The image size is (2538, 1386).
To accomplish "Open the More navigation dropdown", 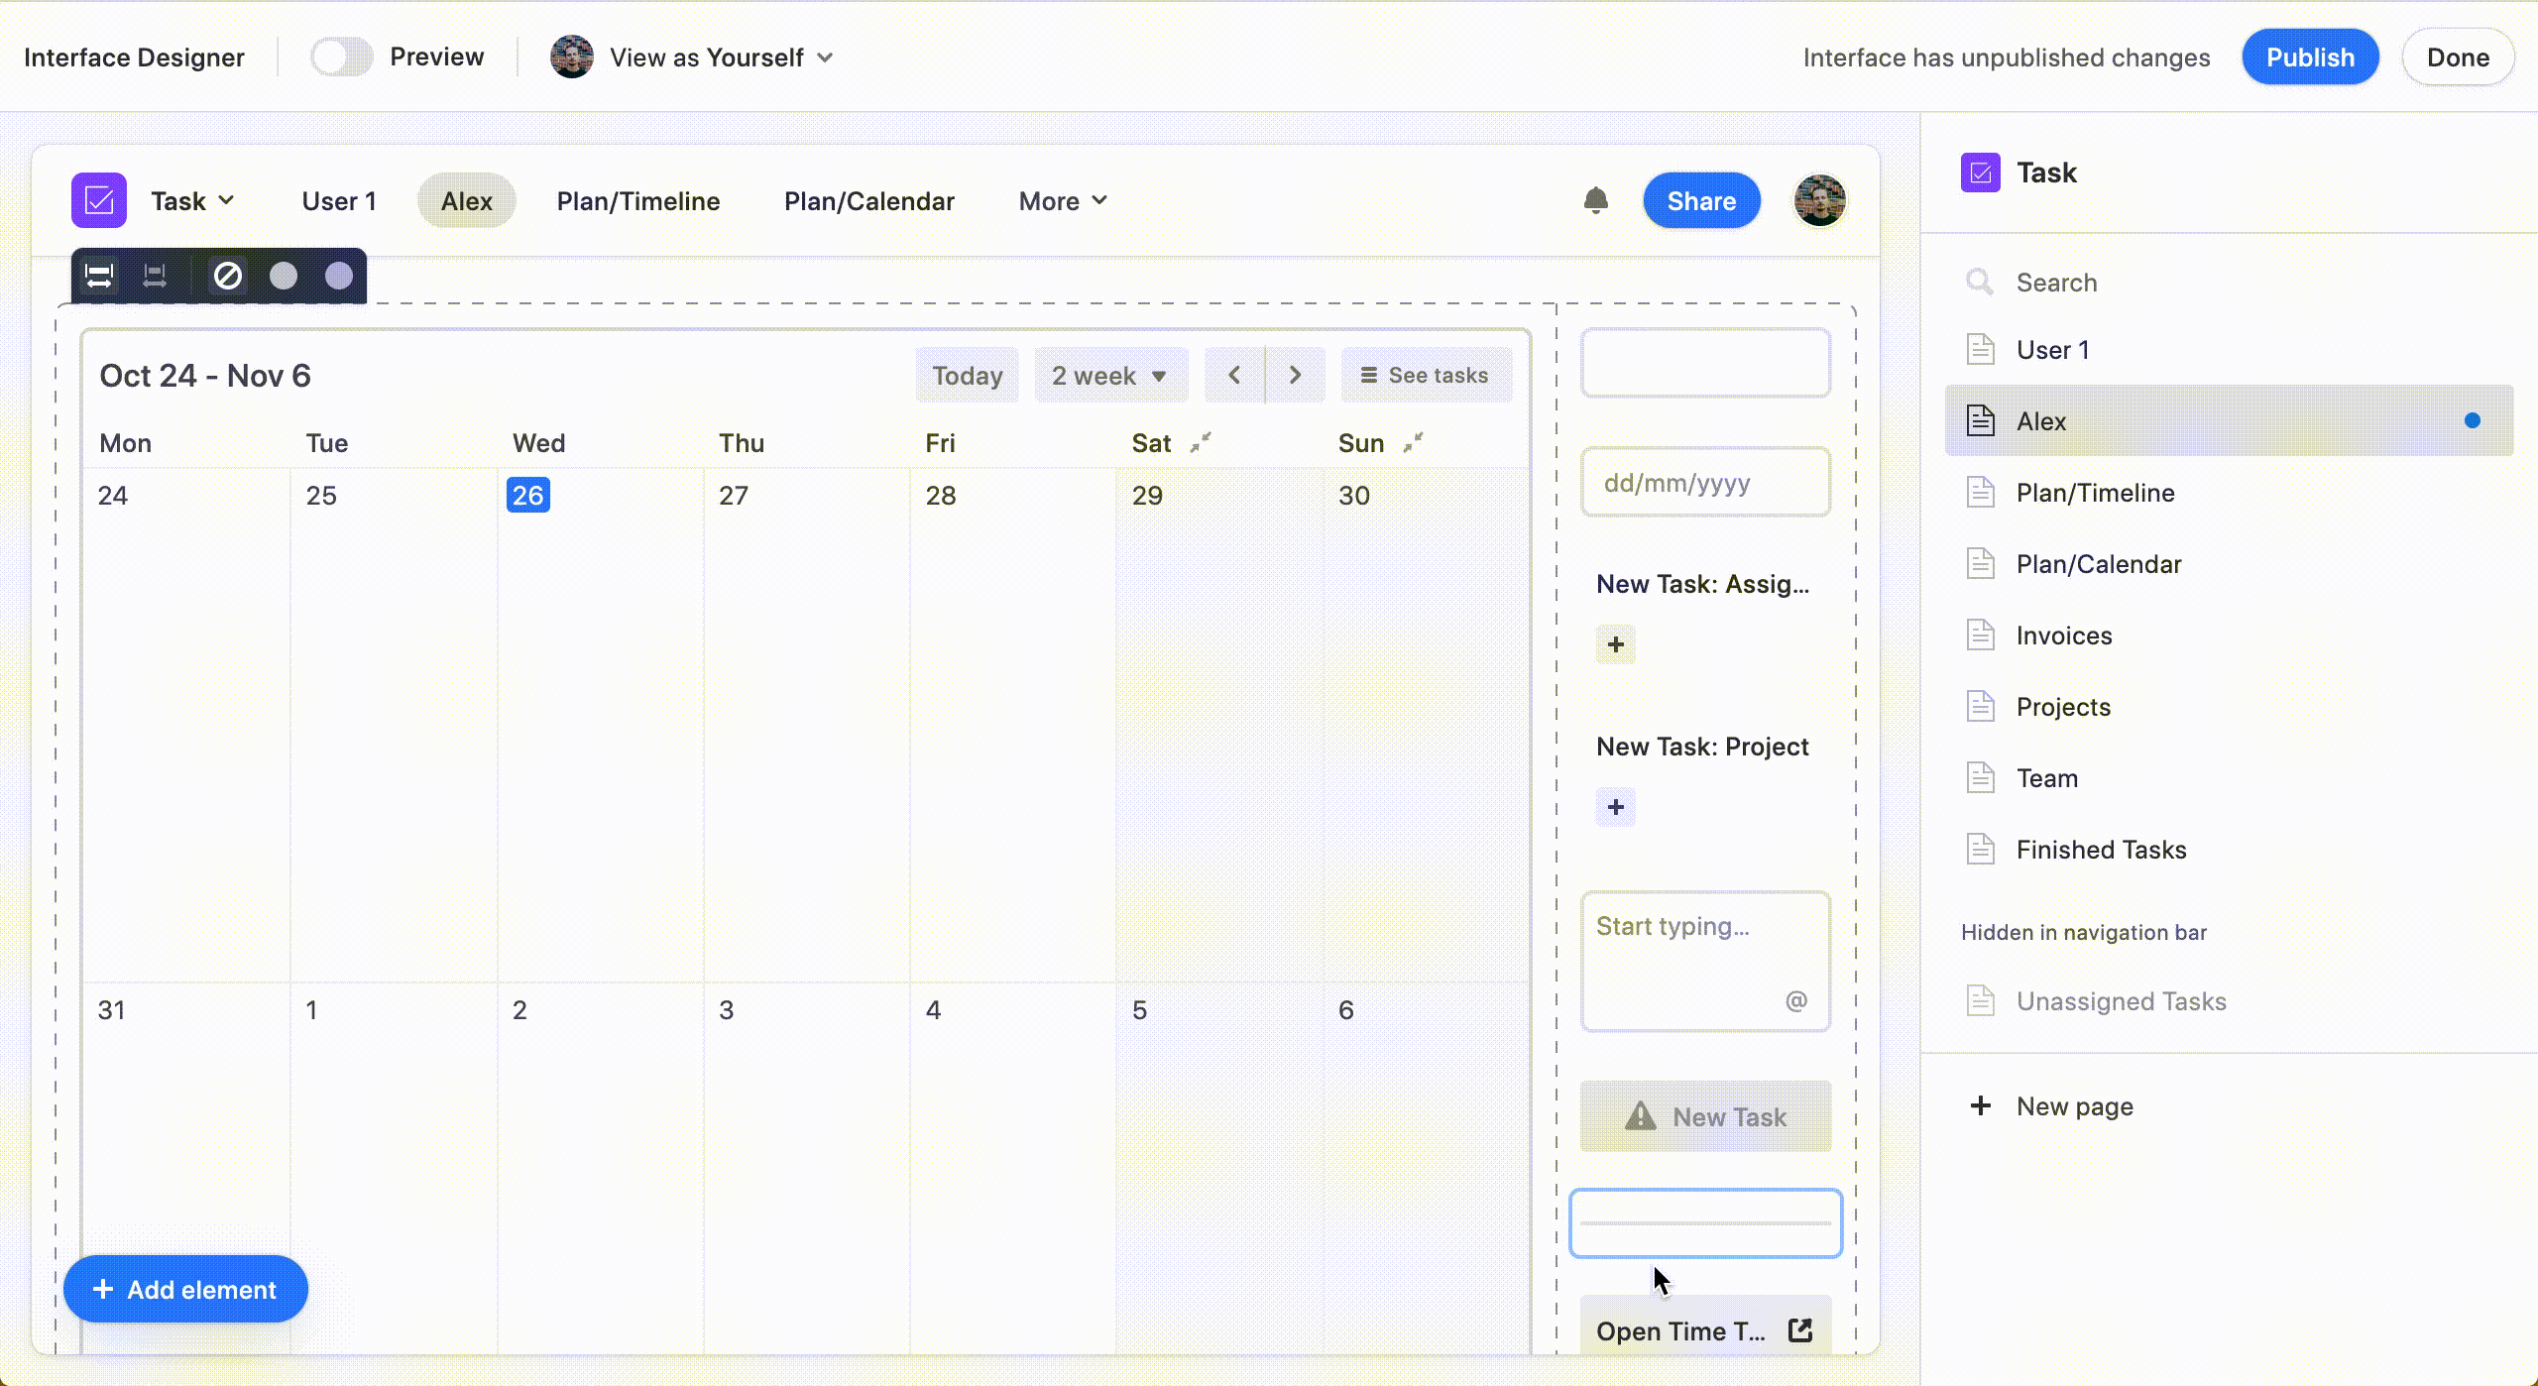I will 1062,201.
